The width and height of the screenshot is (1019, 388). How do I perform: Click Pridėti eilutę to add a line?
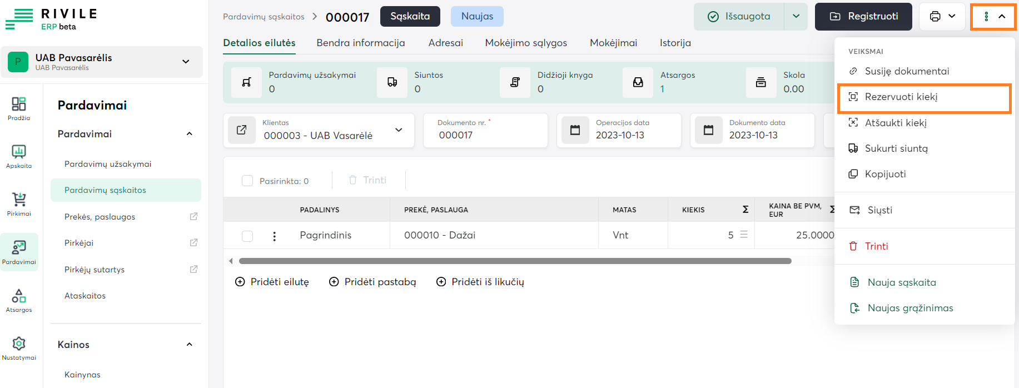tap(272, 282)
